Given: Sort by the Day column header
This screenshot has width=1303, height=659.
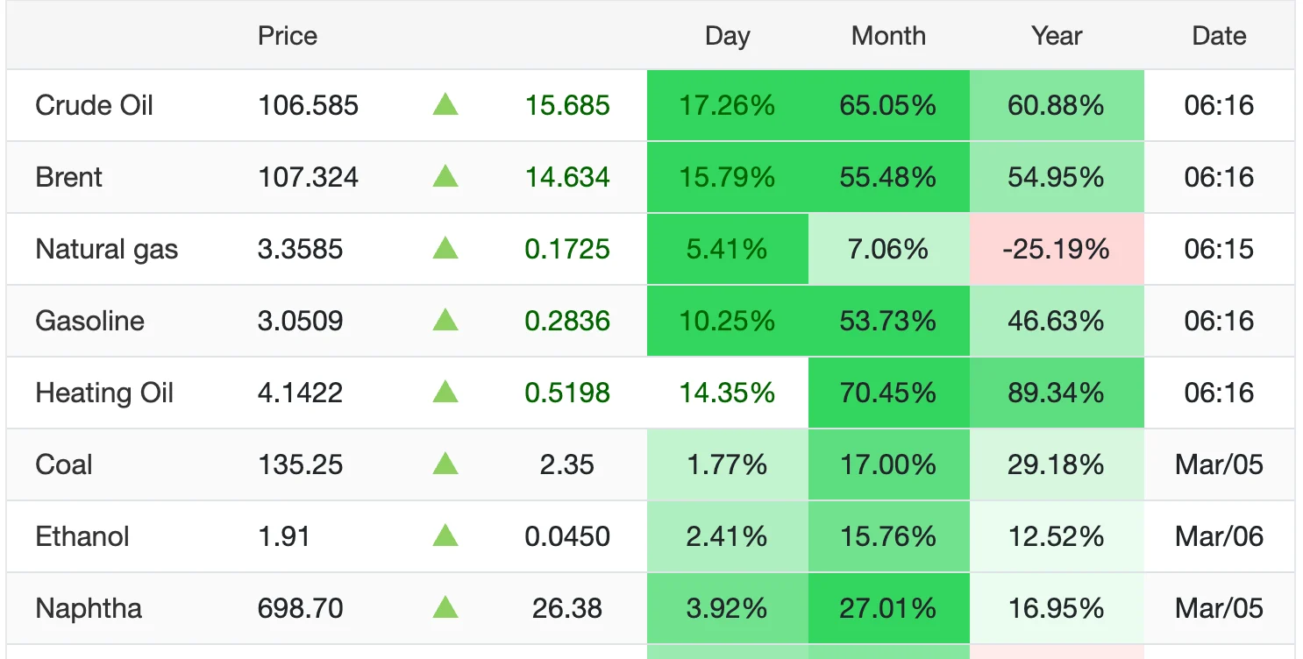Looking at the screenshot, I should (727, 36).
